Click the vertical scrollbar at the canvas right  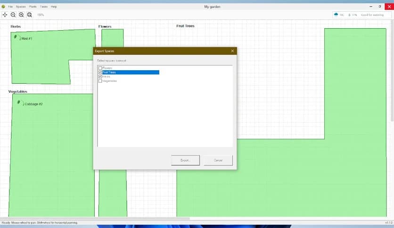pos(393,70)
